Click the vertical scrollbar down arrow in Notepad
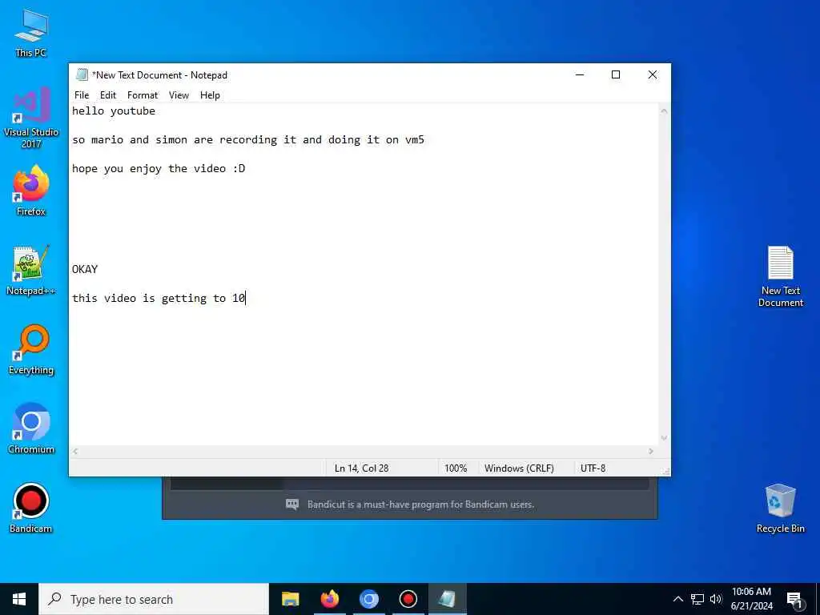820x615 pixels. tap(664, 438)
